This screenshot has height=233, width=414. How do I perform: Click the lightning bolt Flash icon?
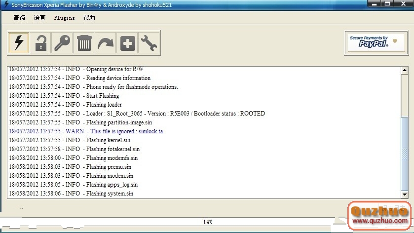tap(18, 43)
